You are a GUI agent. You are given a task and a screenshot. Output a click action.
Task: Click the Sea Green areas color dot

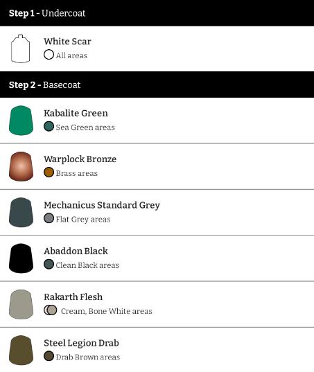pyautogui.click(x=49, y=127)
